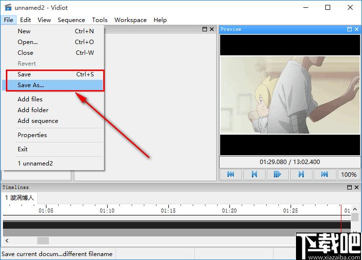Maximize the panel next to Preview
This screenshot has height=260, width=362.
(204, 29)
